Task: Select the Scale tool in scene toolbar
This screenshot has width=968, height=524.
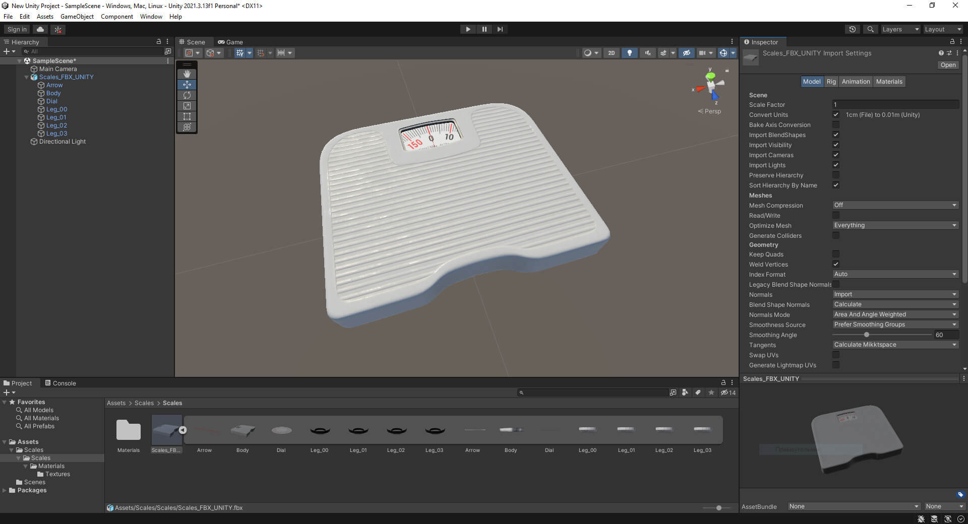Action: click(x=187, y=106)
